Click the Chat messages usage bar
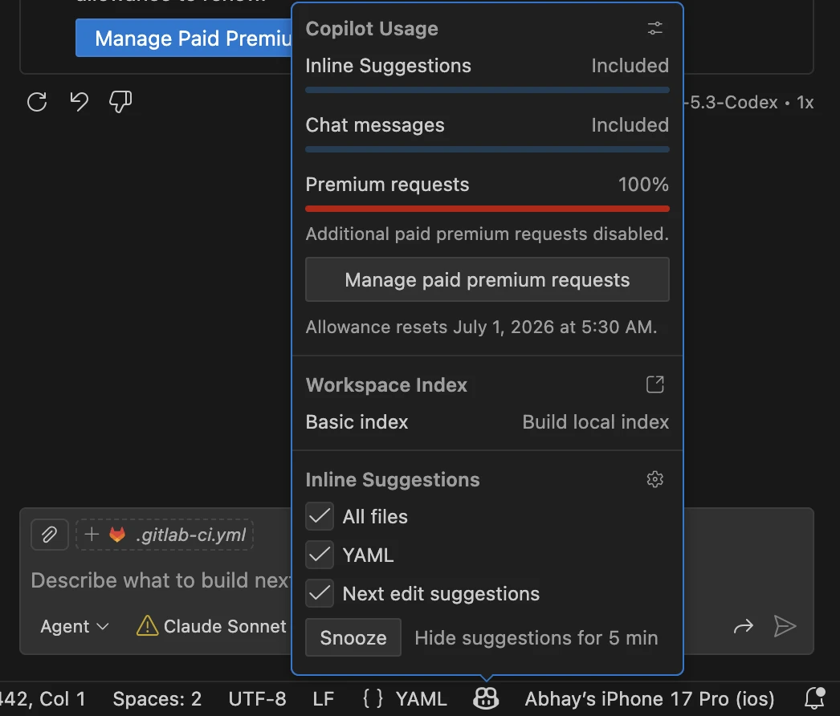840x716 pixels. click(x=487, y=149)
